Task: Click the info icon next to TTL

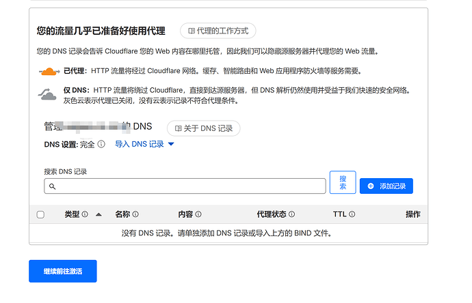Action: 352,214
